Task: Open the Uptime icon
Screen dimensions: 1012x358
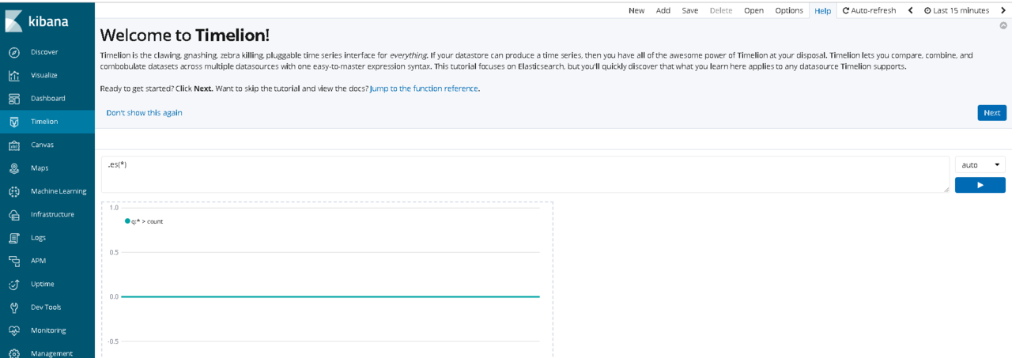Action: (14, 284)
